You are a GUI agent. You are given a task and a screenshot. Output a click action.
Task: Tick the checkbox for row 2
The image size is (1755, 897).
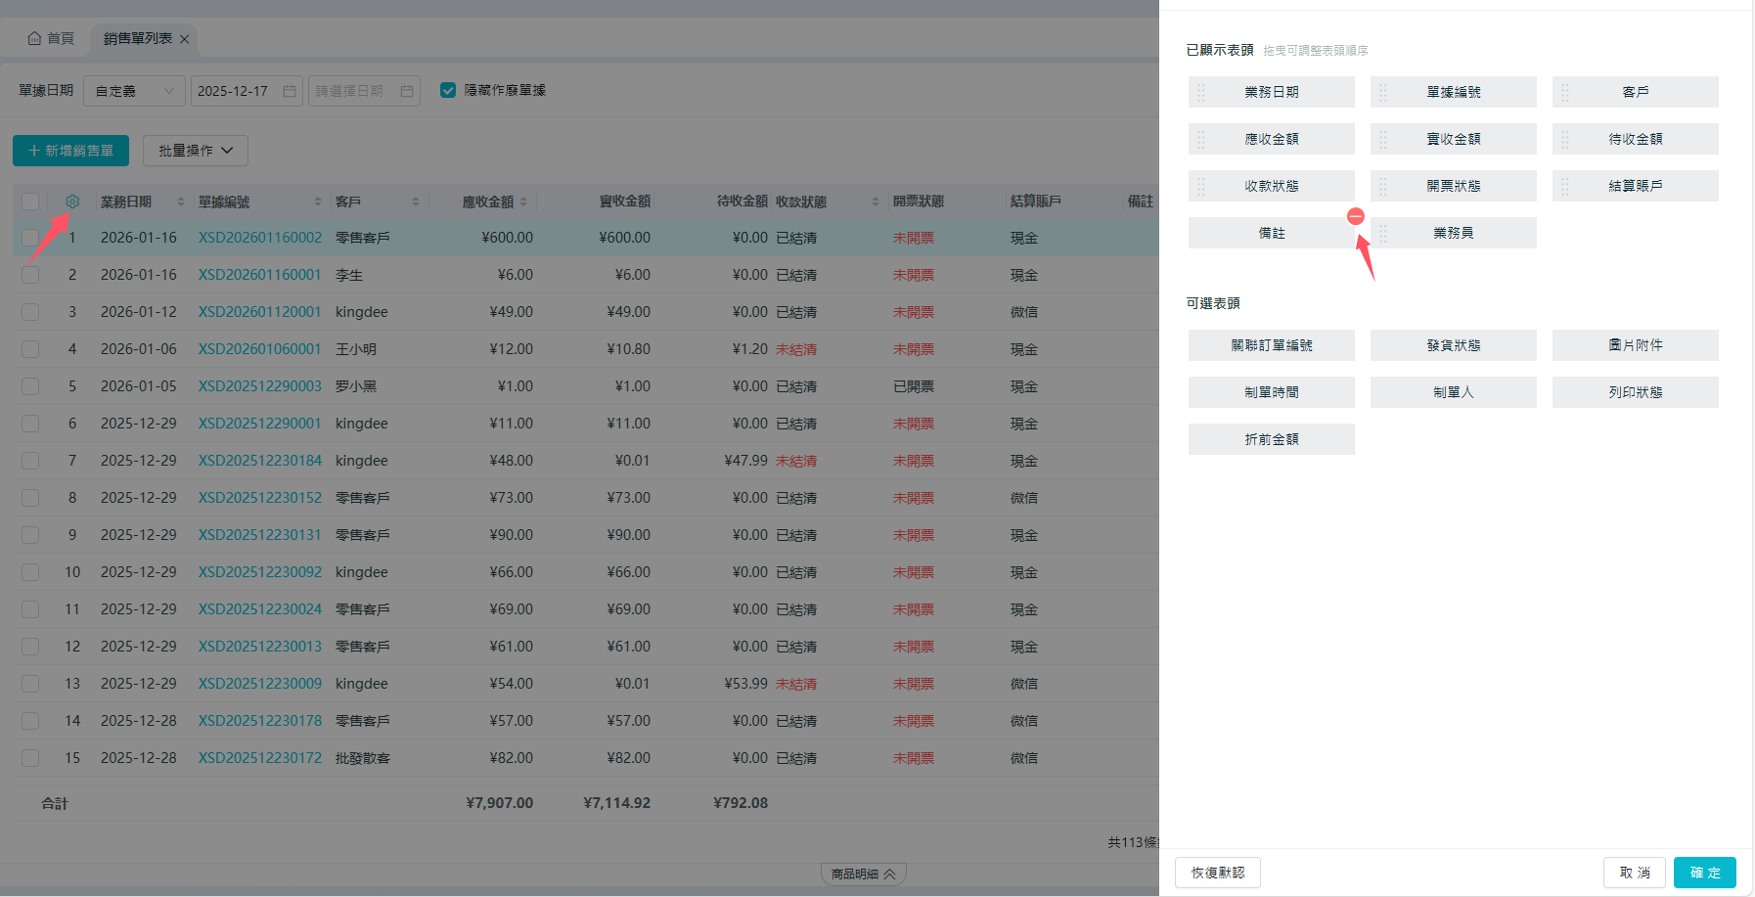[x=30, y=275]
